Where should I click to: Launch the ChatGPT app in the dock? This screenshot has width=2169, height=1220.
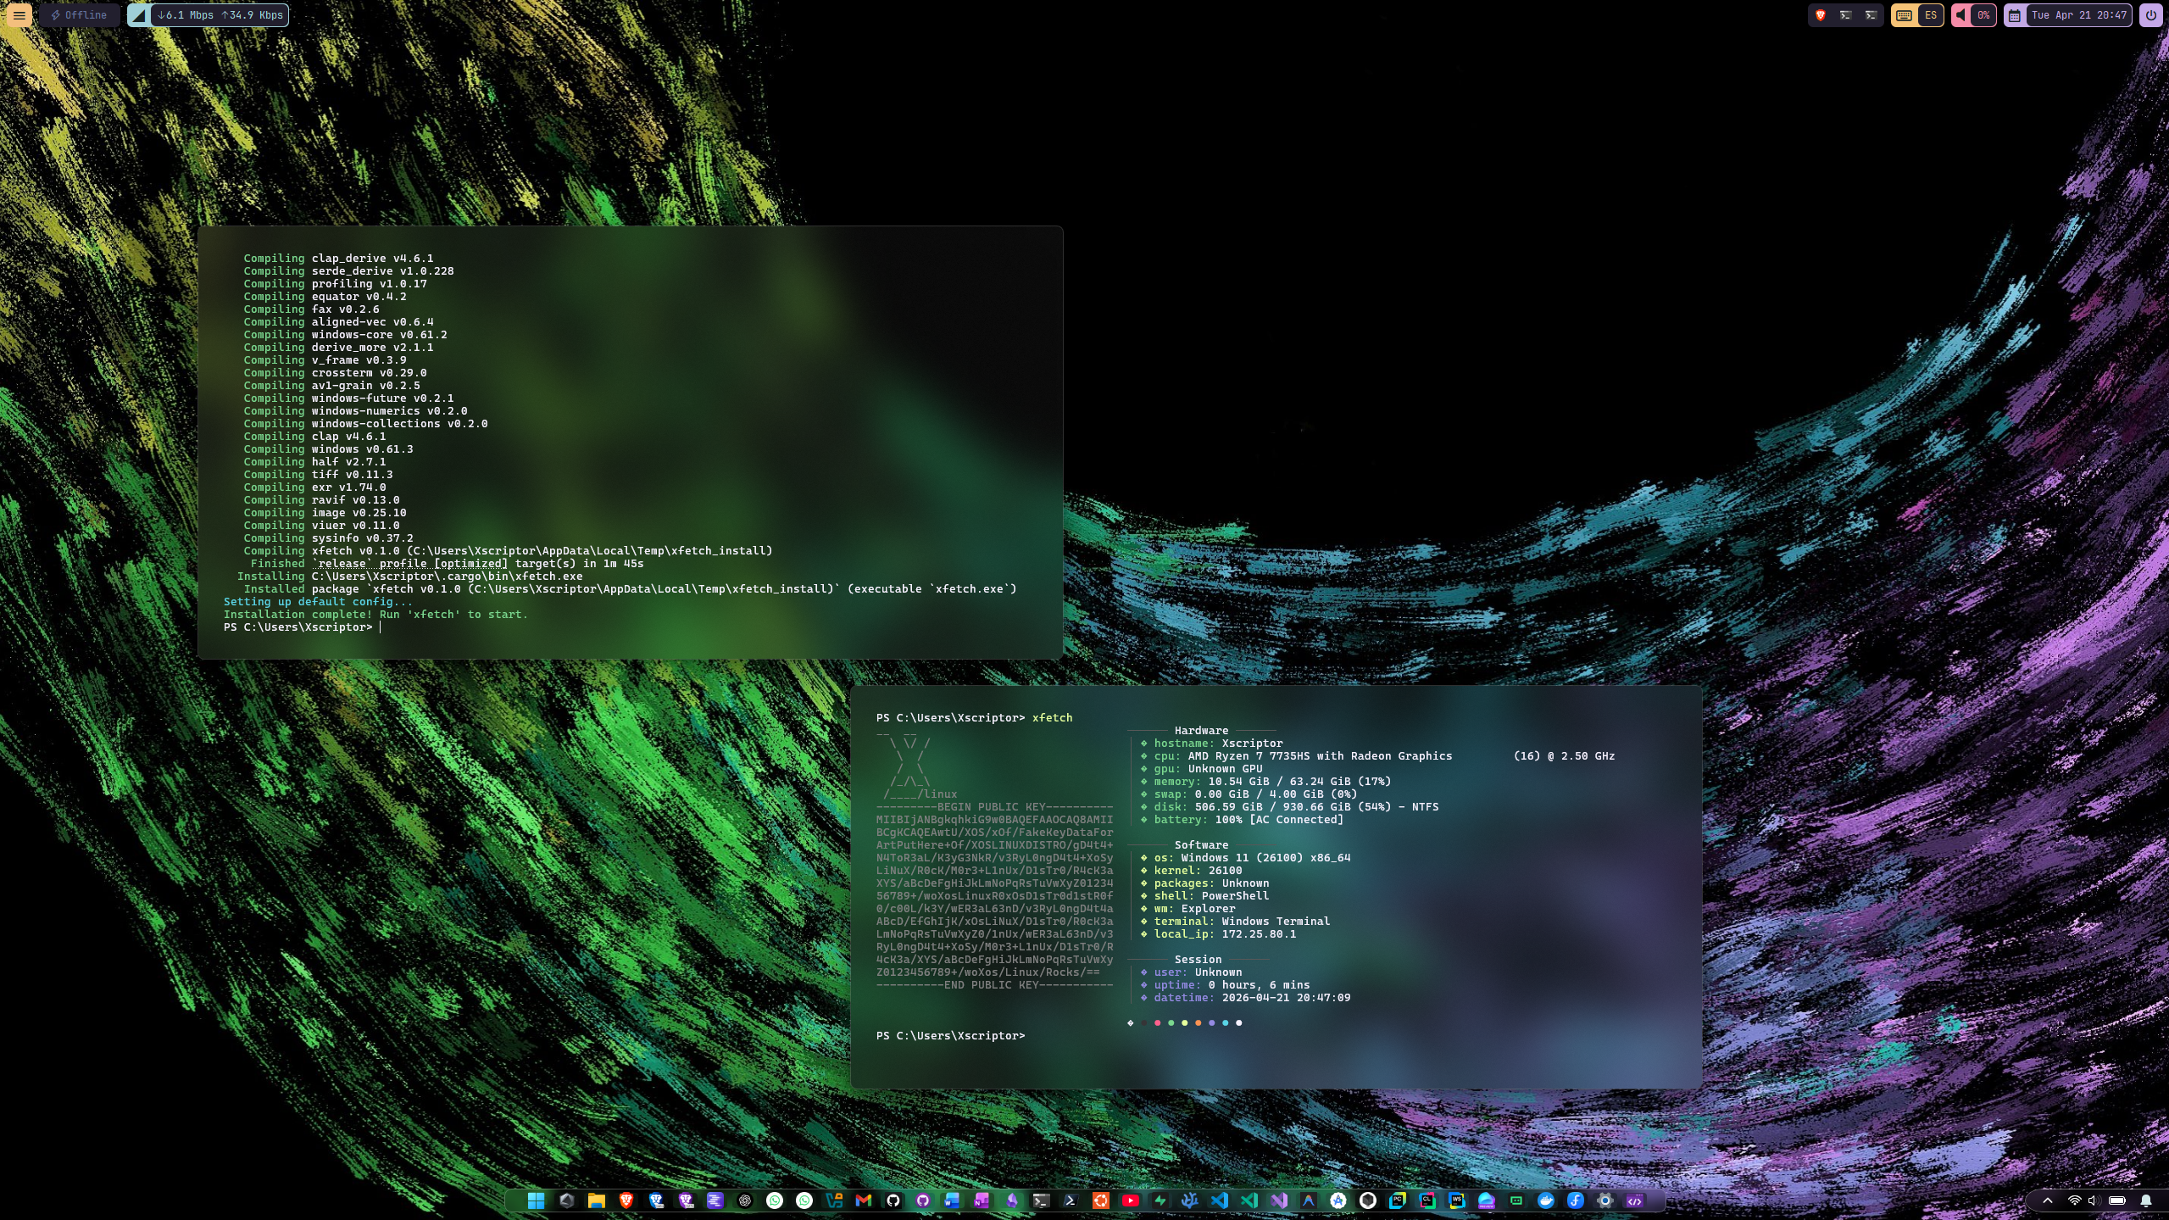(x=745, y=1201)
